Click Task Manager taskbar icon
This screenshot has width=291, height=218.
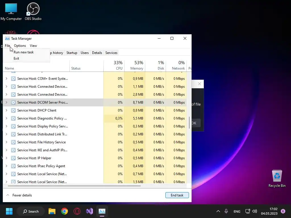[102, 211]
